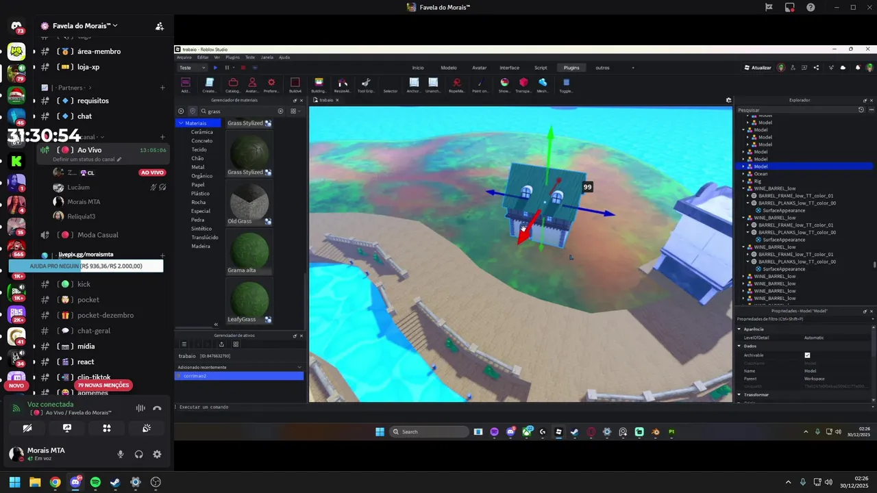Viewport: 877px width, 493px height.
Task: Switch to the Script ribbon tab
Action: 541,68
